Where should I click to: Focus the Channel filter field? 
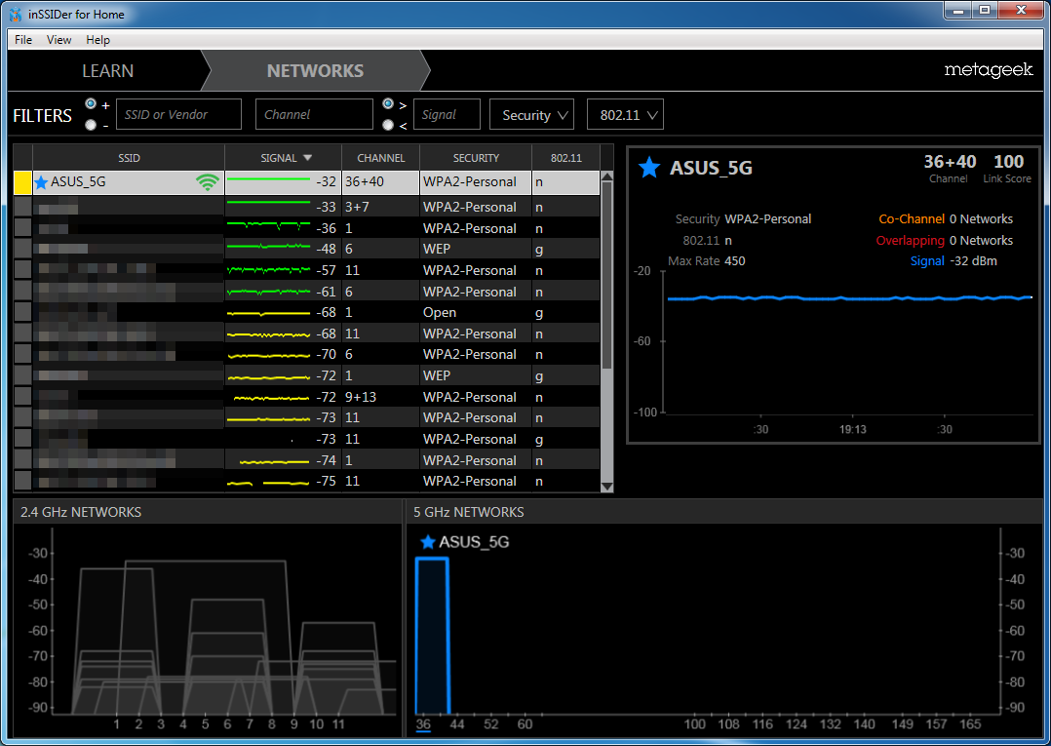pyautogui.click(x=314, y=115)
